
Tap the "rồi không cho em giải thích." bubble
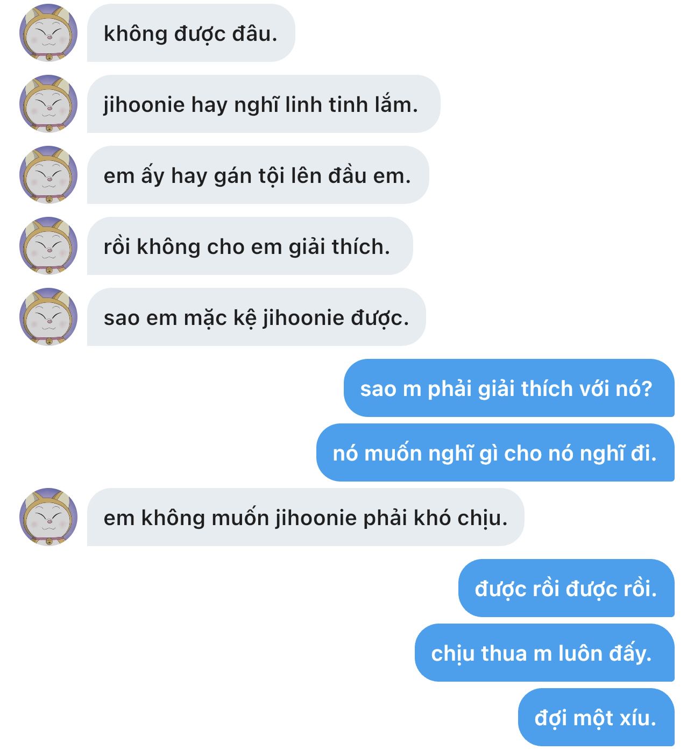click(250, 246)
